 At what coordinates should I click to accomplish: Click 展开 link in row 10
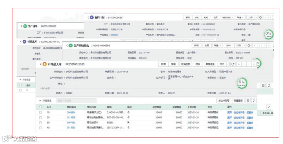pos(229,112)
